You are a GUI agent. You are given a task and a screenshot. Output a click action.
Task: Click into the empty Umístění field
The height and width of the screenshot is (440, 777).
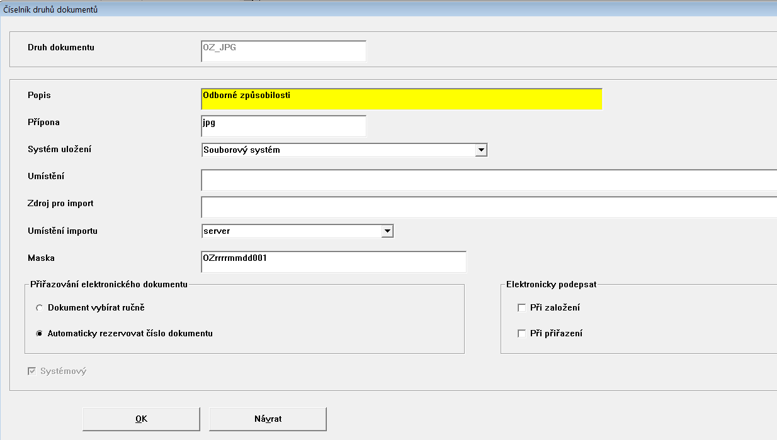(489, 180)
